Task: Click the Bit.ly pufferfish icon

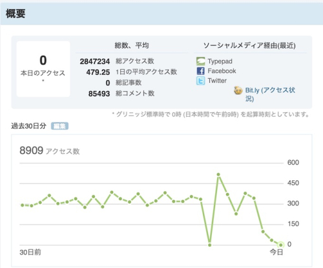Action: (238, 90)
